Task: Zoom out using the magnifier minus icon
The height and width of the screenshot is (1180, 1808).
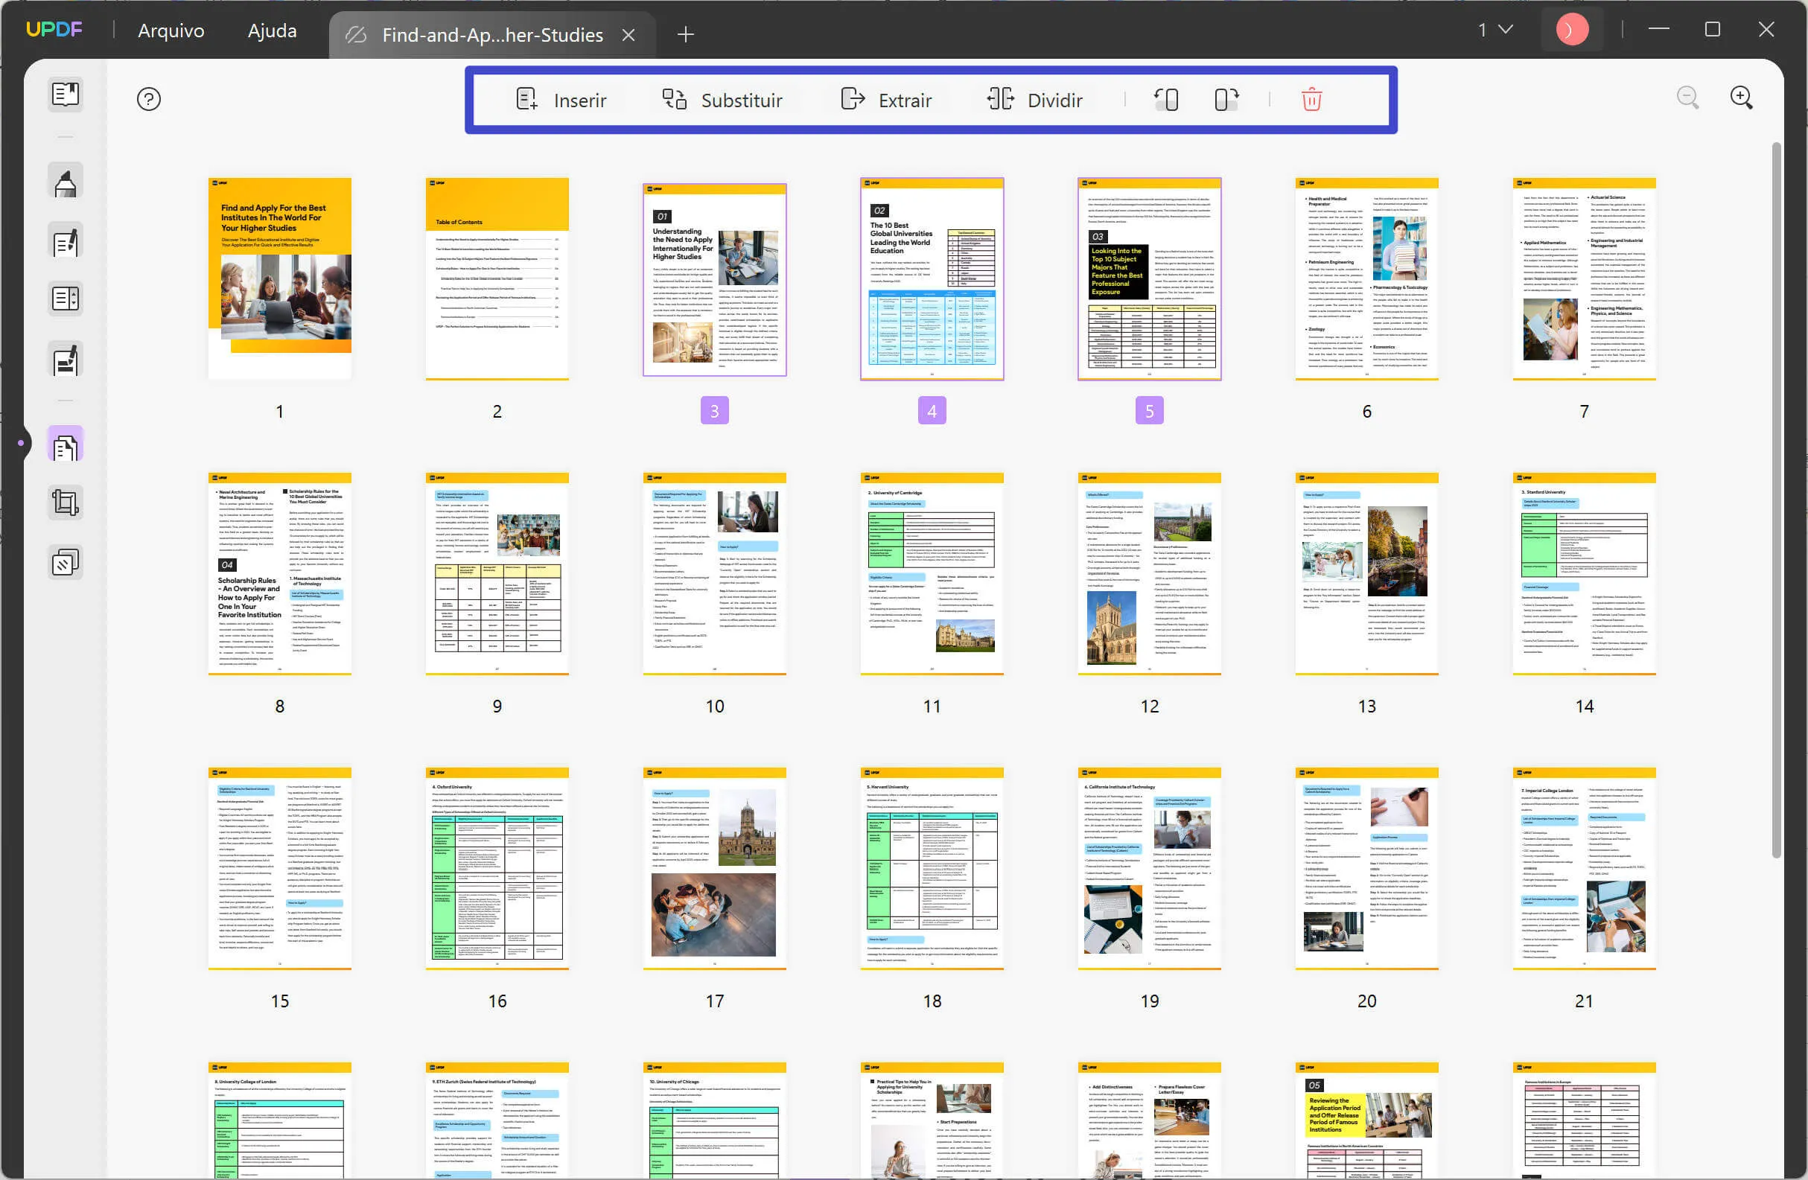Action: (x=1688, y=98)
